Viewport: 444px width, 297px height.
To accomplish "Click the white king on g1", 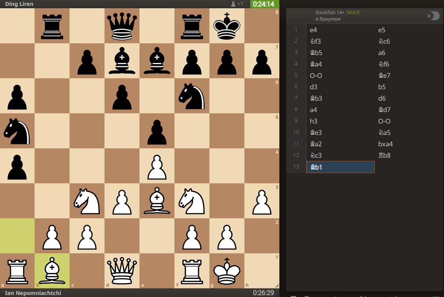I will click(x=227, y=271).
